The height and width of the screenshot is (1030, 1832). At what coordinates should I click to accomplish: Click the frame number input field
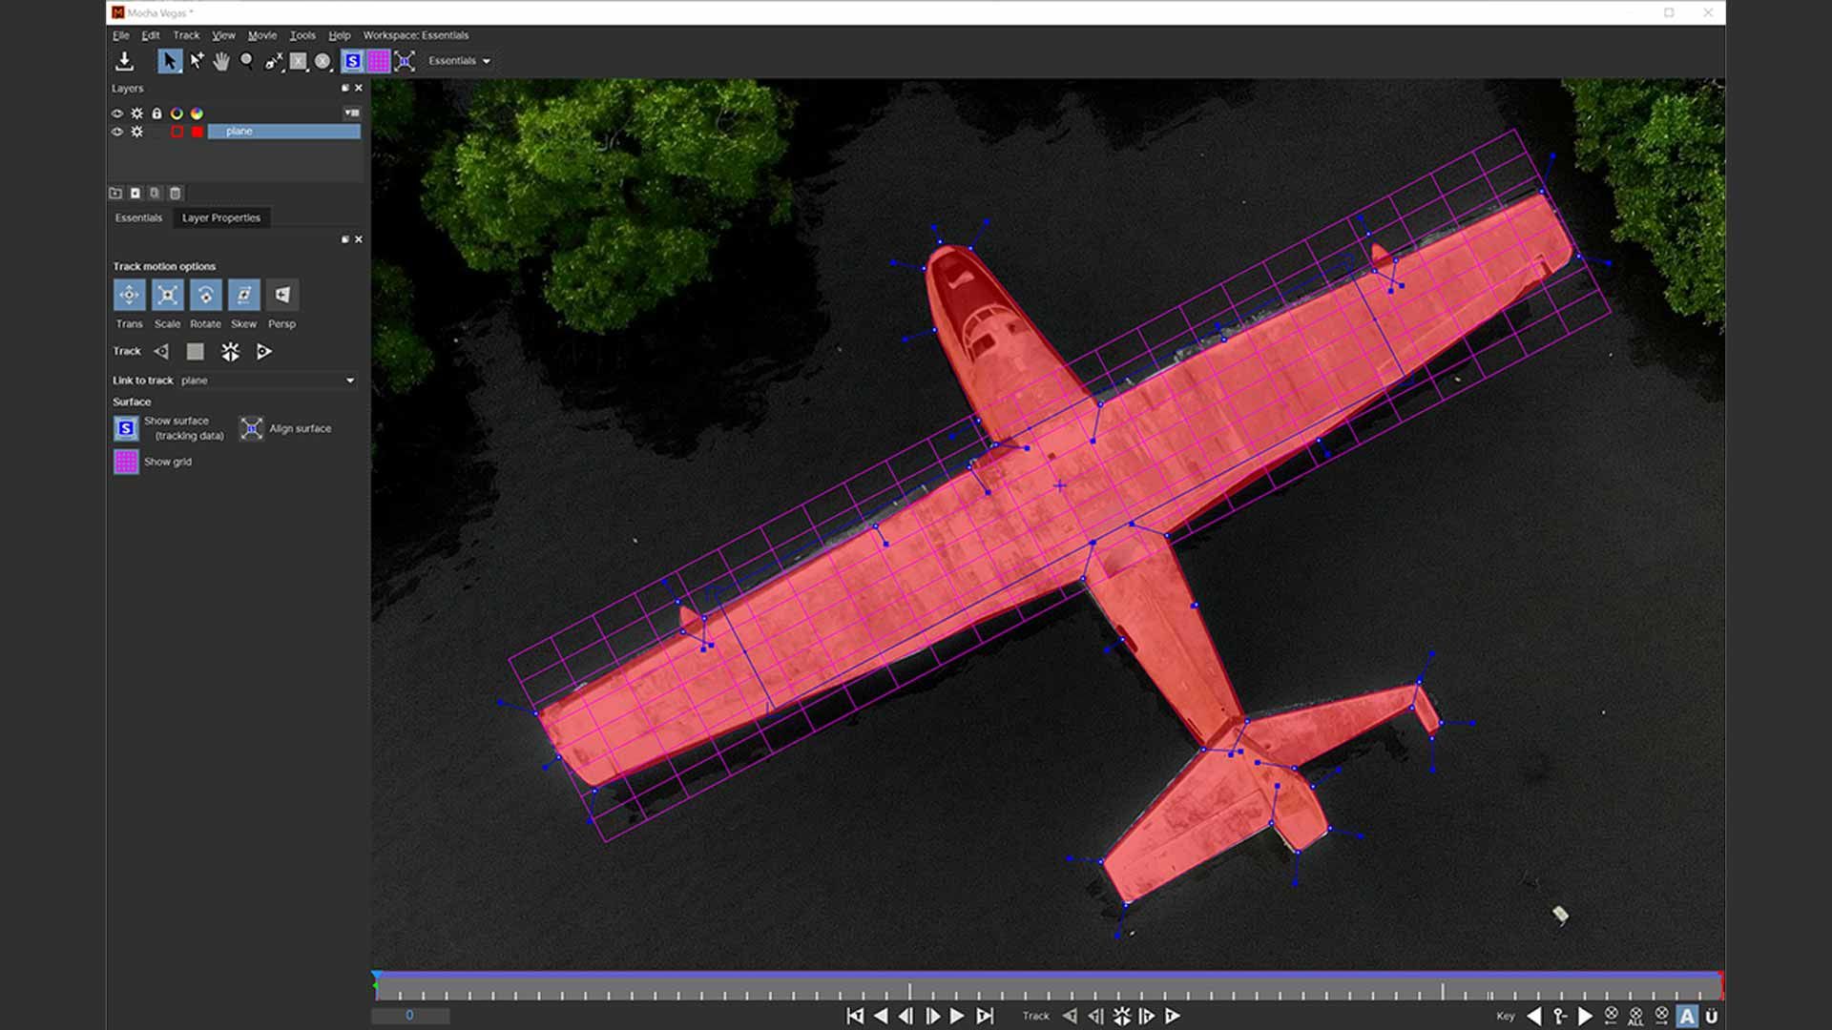[x=410, y=1016]
